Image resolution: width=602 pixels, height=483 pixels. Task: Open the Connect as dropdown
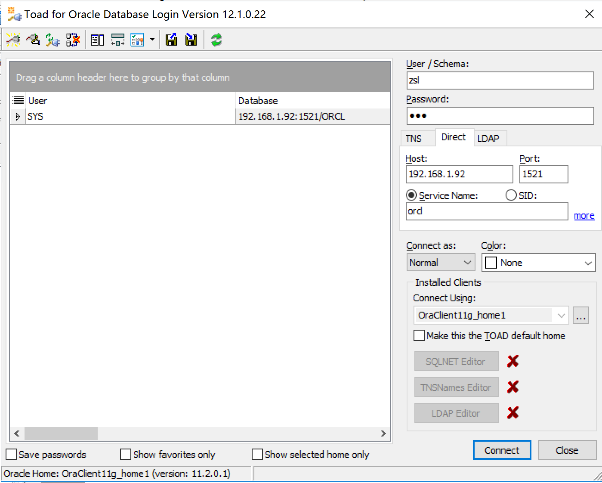[441, 263]
